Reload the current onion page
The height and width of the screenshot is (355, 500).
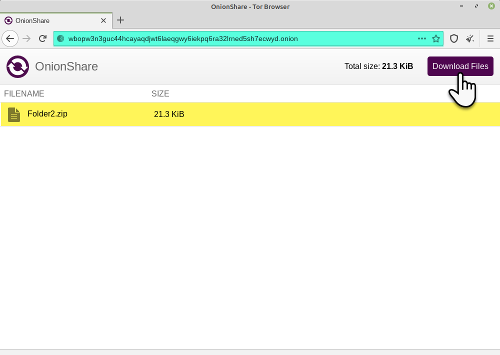42,38
